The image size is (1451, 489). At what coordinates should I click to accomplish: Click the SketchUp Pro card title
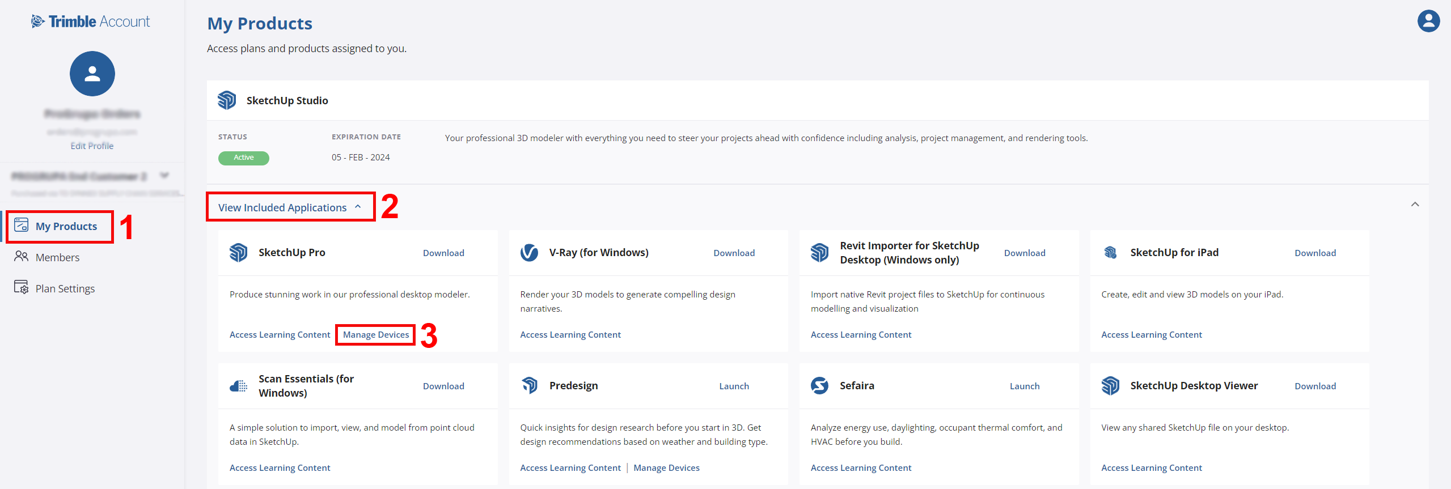pyautogui.click(x=292, y=252)
